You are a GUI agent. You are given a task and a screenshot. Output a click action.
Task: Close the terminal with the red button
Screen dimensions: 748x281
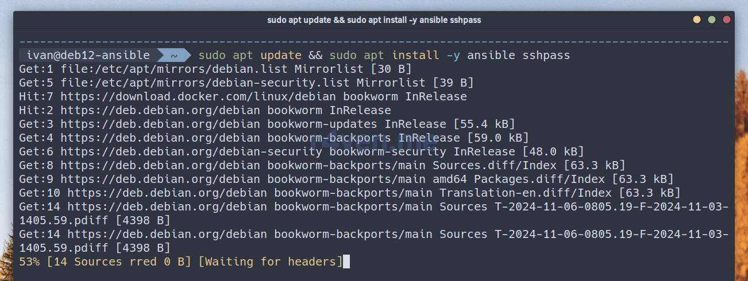point(727,20)
